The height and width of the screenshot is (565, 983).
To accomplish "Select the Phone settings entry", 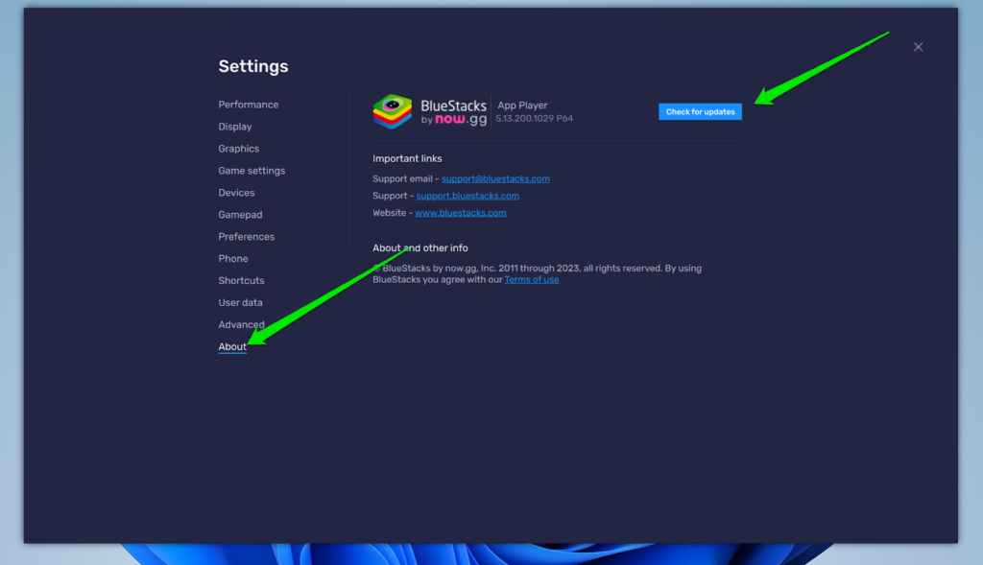I will (x=232, y=258).
